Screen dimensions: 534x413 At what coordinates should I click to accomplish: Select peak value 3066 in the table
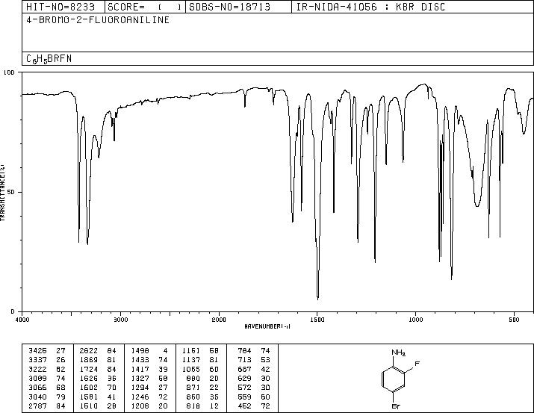coord(37,388)
